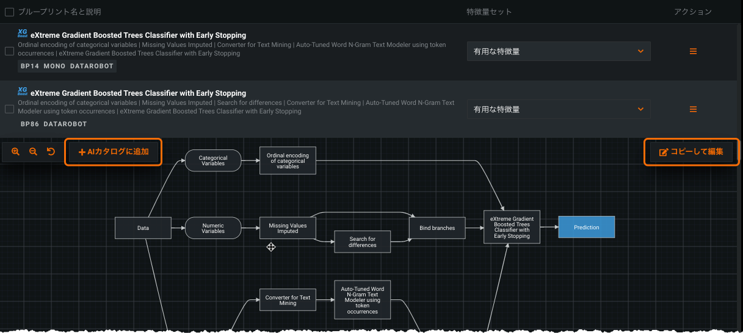This screenshot has width=743, height=333.
Task: Select the Numeric Variables node
Action: [213, 228]
